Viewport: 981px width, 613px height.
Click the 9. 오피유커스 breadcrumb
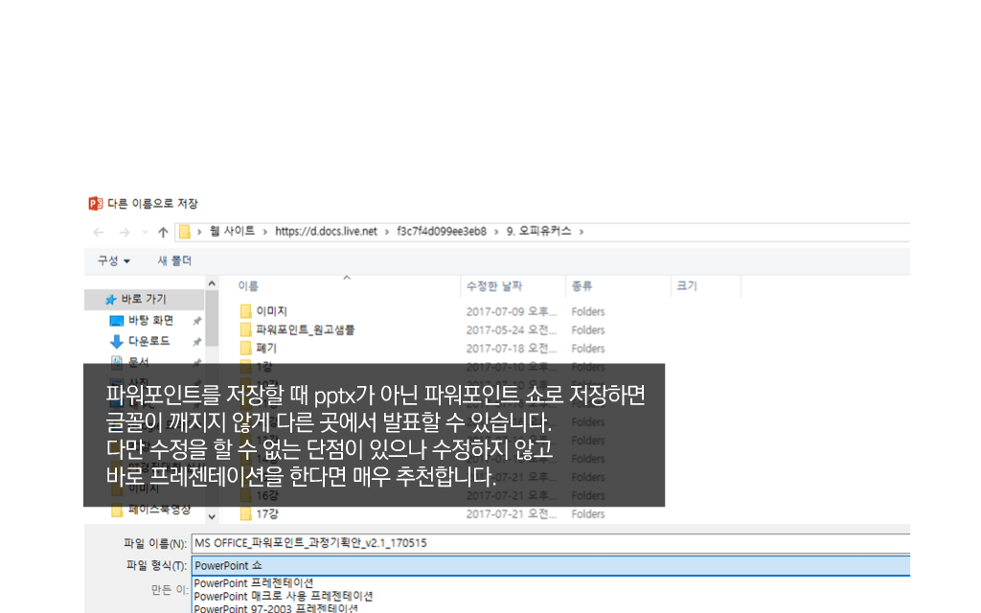click(x=538, y=232)
